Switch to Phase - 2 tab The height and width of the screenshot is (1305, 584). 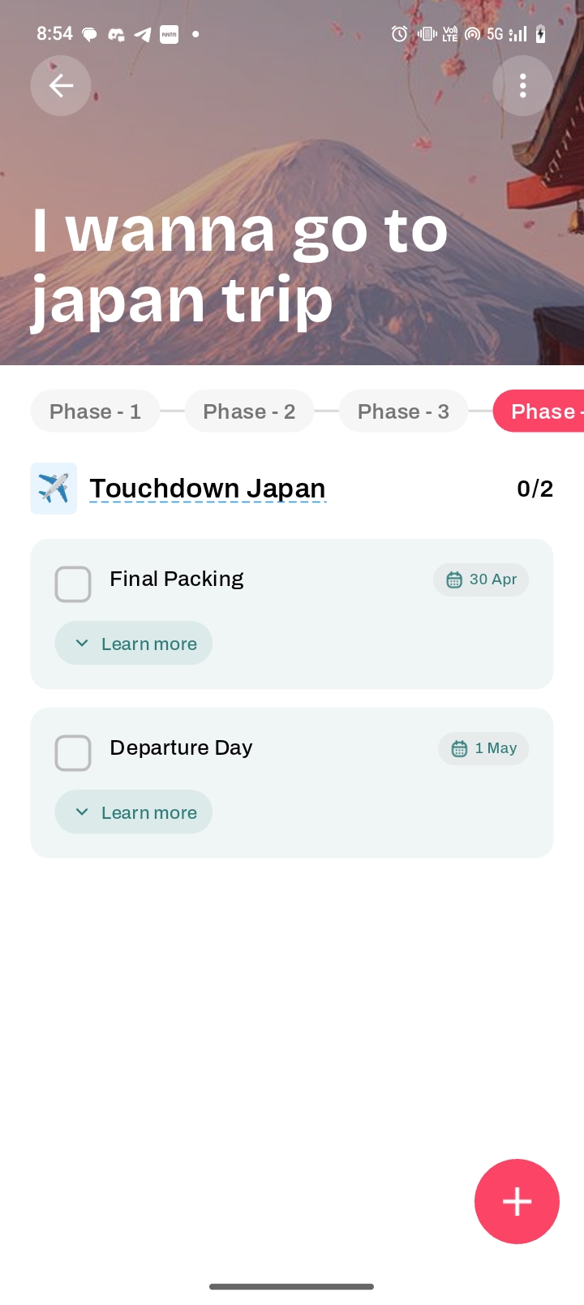click(249, 411)
